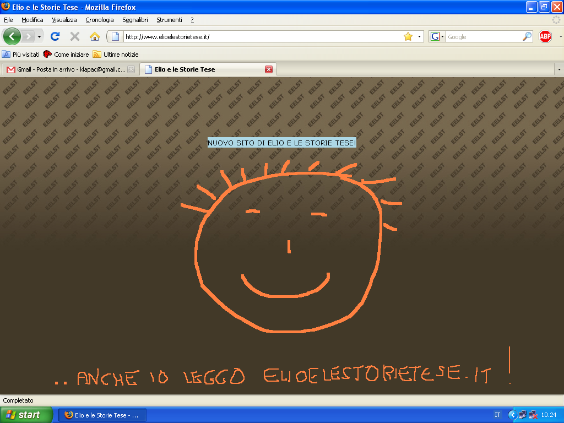Open the Ultime notizie feed bookmark

click(x=116, y=55)
